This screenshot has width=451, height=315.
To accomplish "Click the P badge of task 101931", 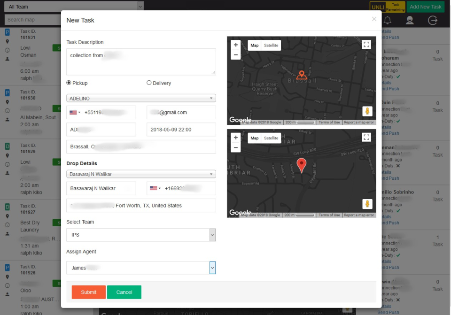I will (8, 32).
